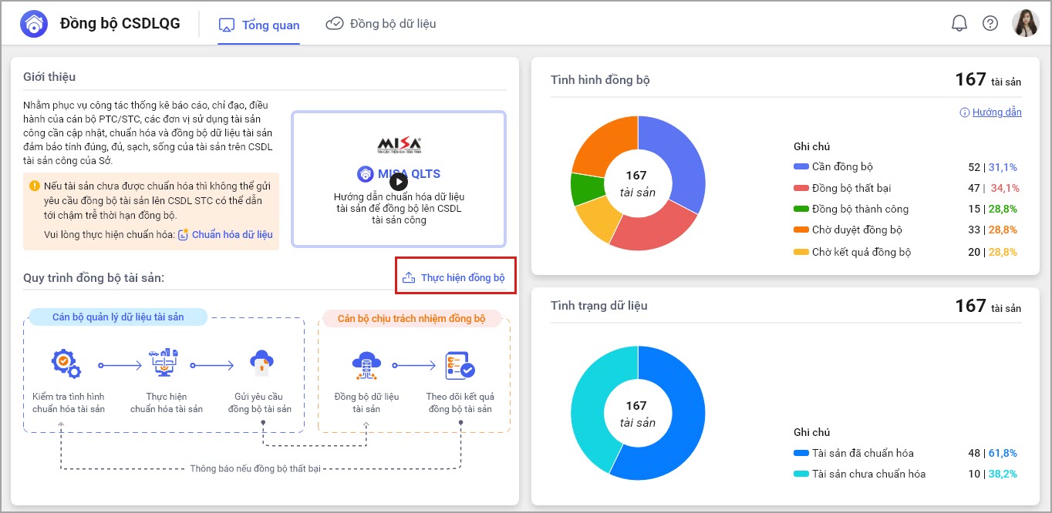Click the Đồng bộ CSDLQG app logo
The width and height of the screenshot is (1052, 513).
click(33, 24)
